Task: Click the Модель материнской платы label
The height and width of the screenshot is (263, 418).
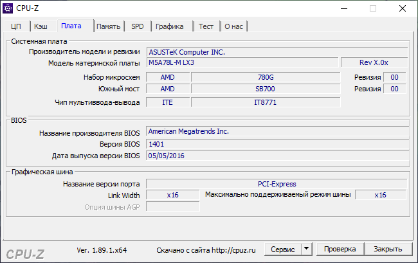Action: 94,63
